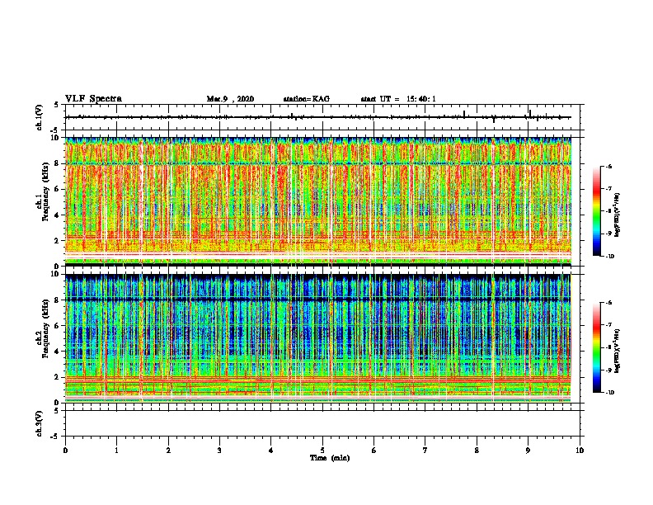Click the "3" minute tick on time axis
Image resolution: width=653 pixels, height=505 pixels.
click(219, 451)
